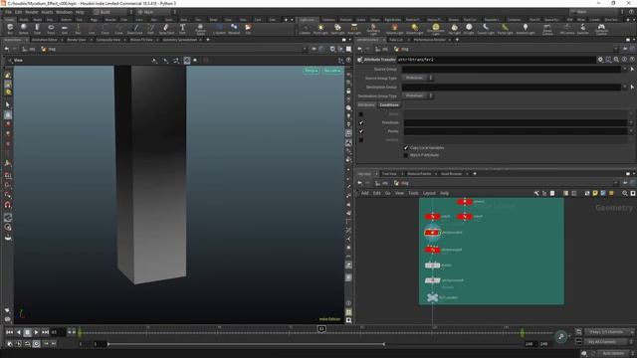Click the Switcher shelf tool
This screenshot has height=358, width=637.
[x=583, y=29]
